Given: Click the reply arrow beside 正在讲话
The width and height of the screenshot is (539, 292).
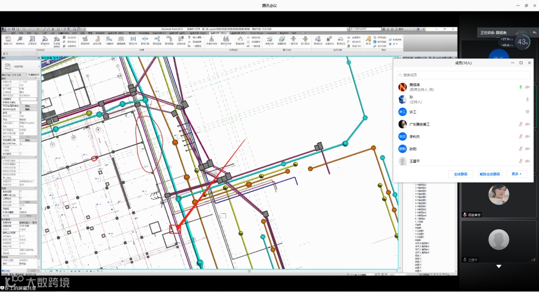Looking at the screenshot, I should tap(535, 32).
